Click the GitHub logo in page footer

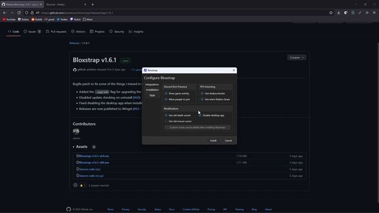point(69,209)
